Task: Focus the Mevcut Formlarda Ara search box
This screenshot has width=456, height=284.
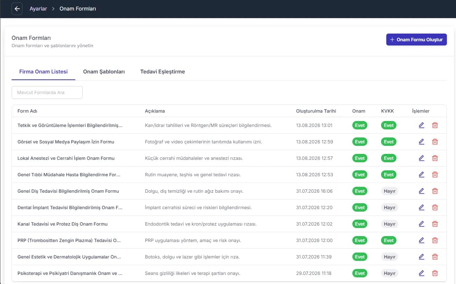Action: 47,93
